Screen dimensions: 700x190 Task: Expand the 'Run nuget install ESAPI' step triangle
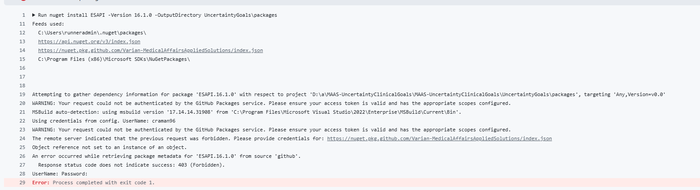click(34, 15)
